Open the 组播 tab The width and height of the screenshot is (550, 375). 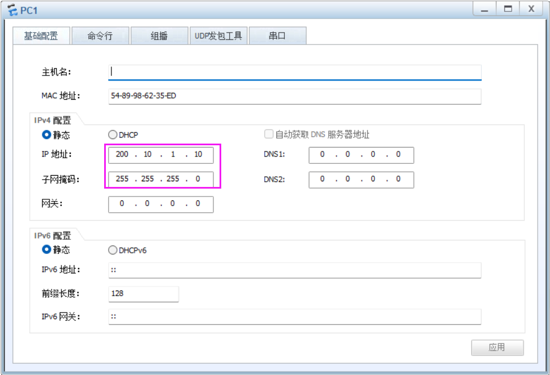(x=159, y=35)
